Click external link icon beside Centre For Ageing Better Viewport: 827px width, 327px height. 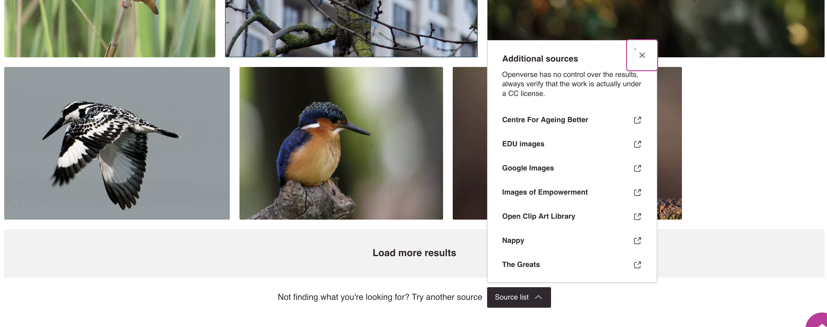(x=637, y=120)
